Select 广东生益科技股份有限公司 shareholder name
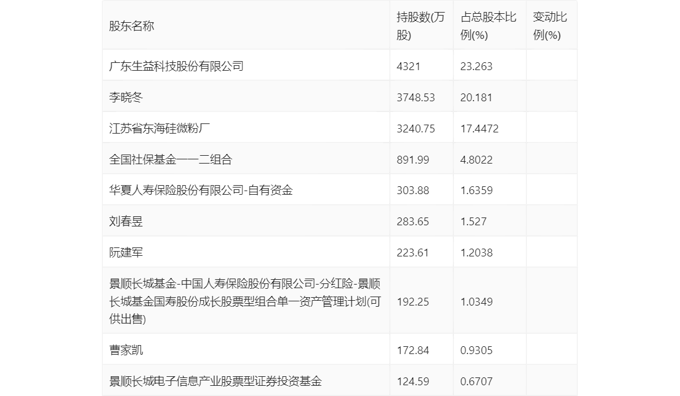 click(x=176, y=66)
